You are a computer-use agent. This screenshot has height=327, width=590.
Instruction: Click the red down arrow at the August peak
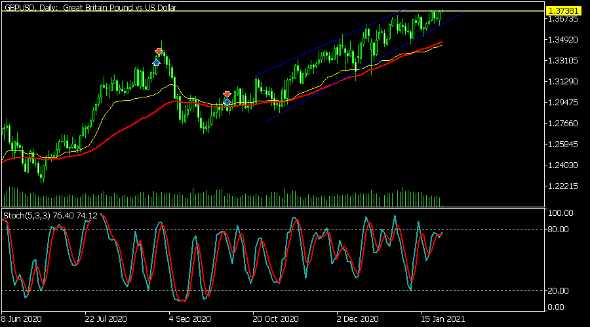[159, 52]
